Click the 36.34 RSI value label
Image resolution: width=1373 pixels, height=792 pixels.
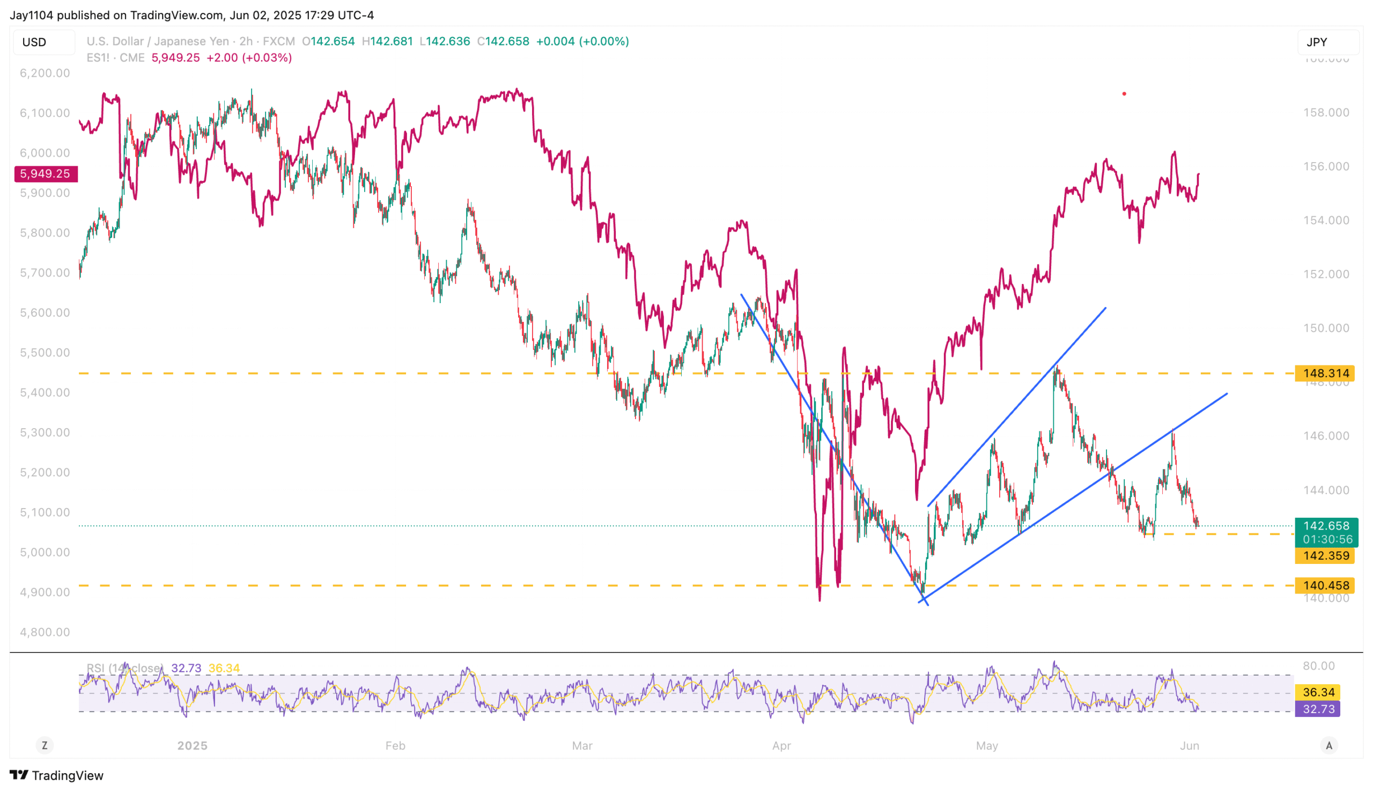tap(1318, 692)
